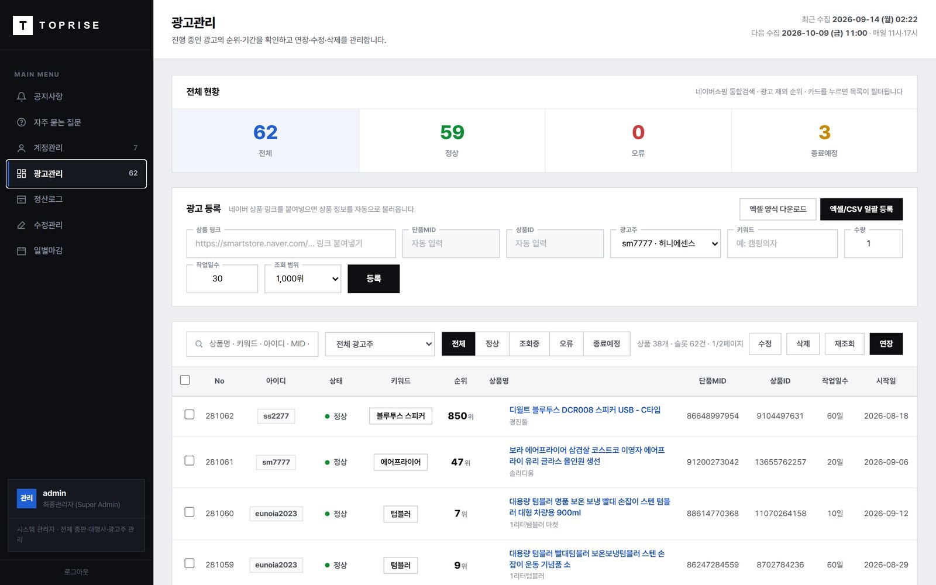
Task: Open product link 디월트 블루투스 DCR008 스피커
Action: pyautogui.click(x=585, y=410)
